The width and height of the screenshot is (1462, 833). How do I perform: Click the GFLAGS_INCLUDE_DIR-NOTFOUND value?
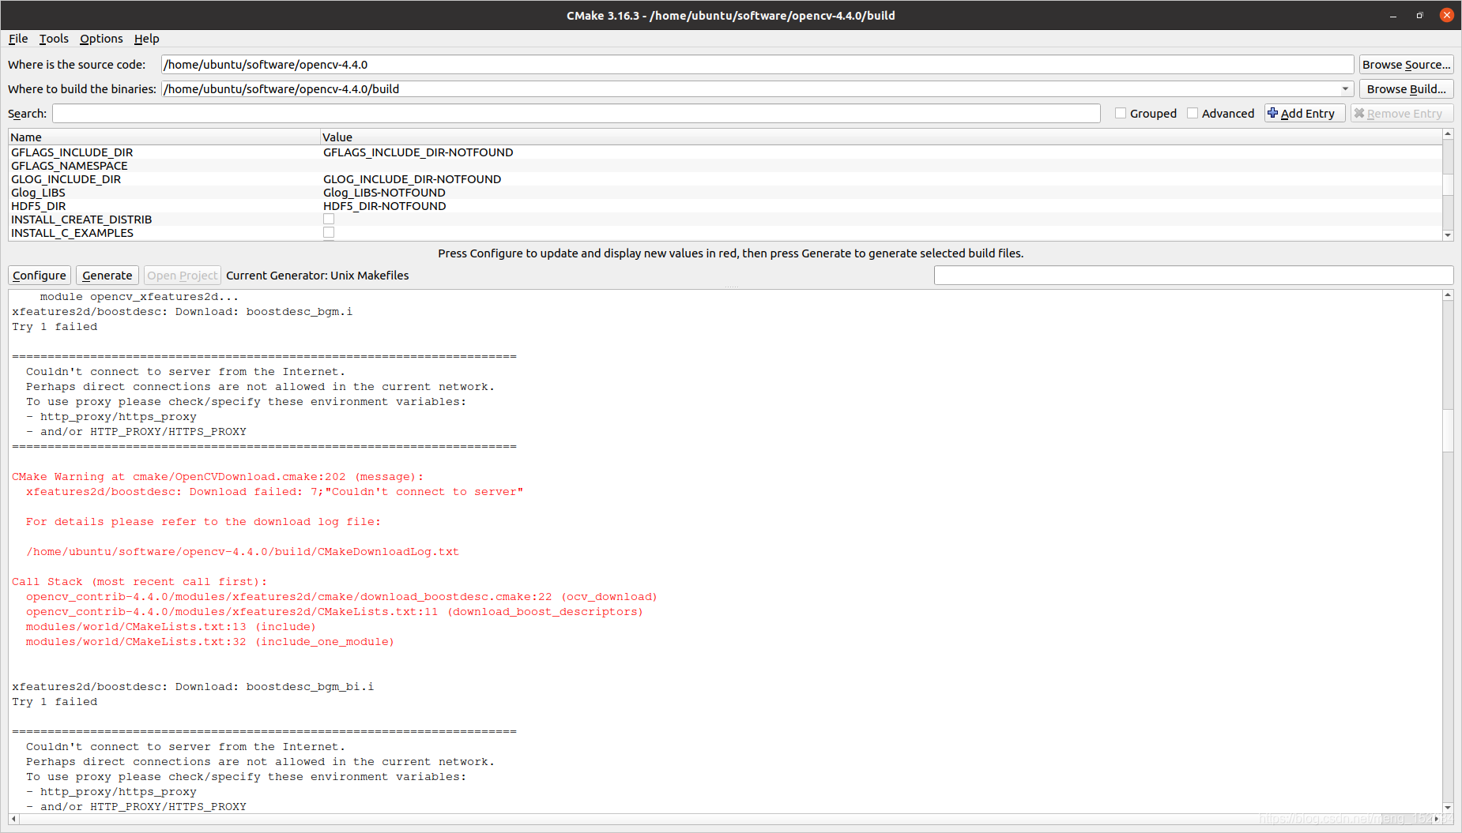click(x=418, y=152)
